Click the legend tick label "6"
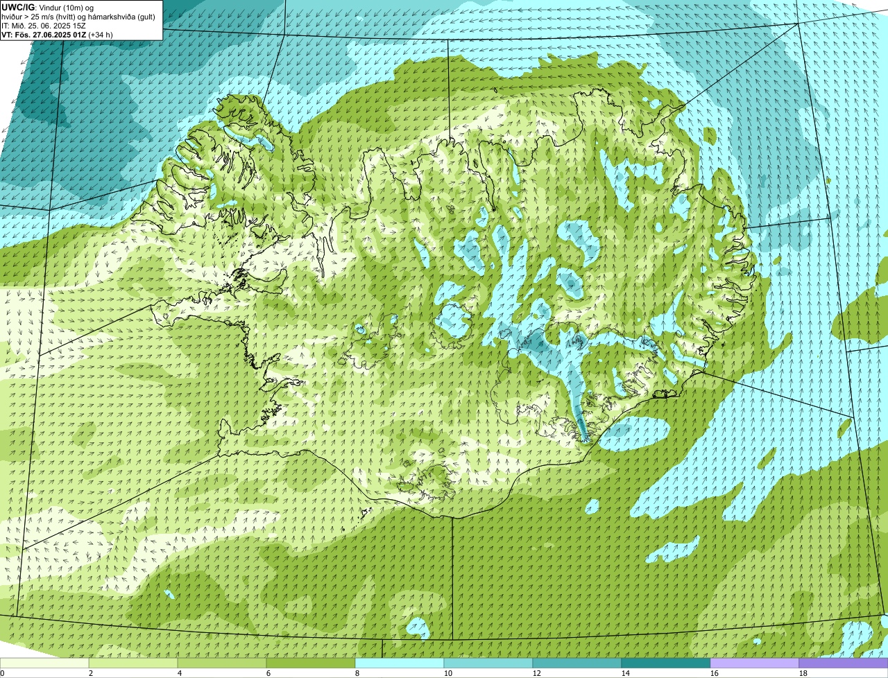 click(268, 673)
